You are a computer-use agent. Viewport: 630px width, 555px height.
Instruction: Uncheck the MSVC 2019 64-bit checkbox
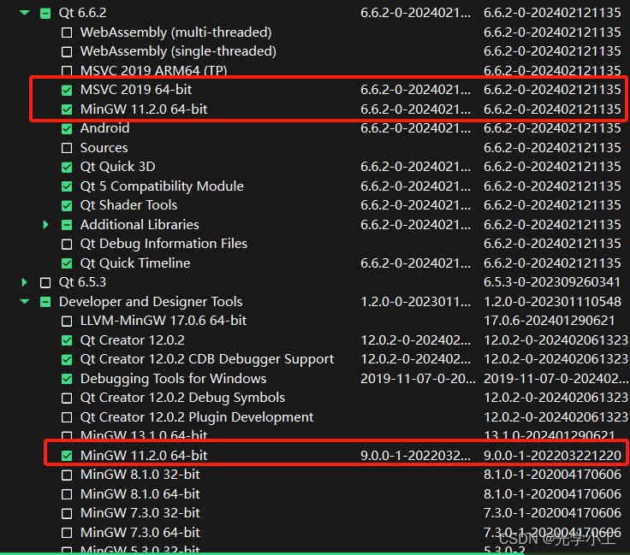67,91
